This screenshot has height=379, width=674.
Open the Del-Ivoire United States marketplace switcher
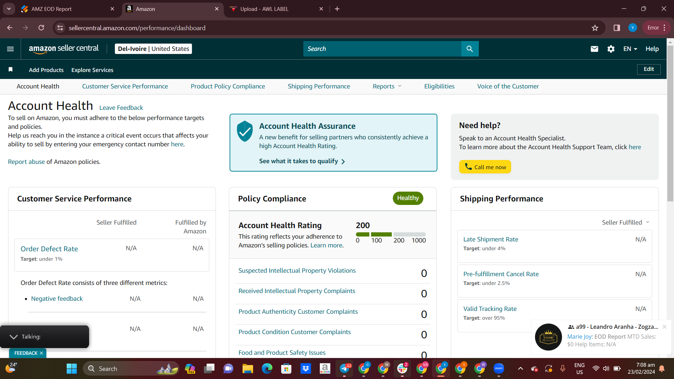pyautogui.click(x=153, y=49)
